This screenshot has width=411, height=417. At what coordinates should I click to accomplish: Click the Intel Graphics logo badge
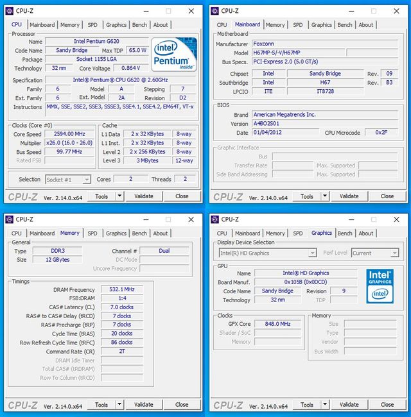coord(380,286)
